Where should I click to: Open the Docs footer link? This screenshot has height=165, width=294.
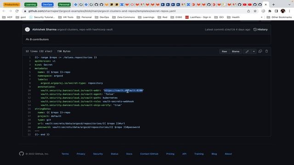click(129, 154)
